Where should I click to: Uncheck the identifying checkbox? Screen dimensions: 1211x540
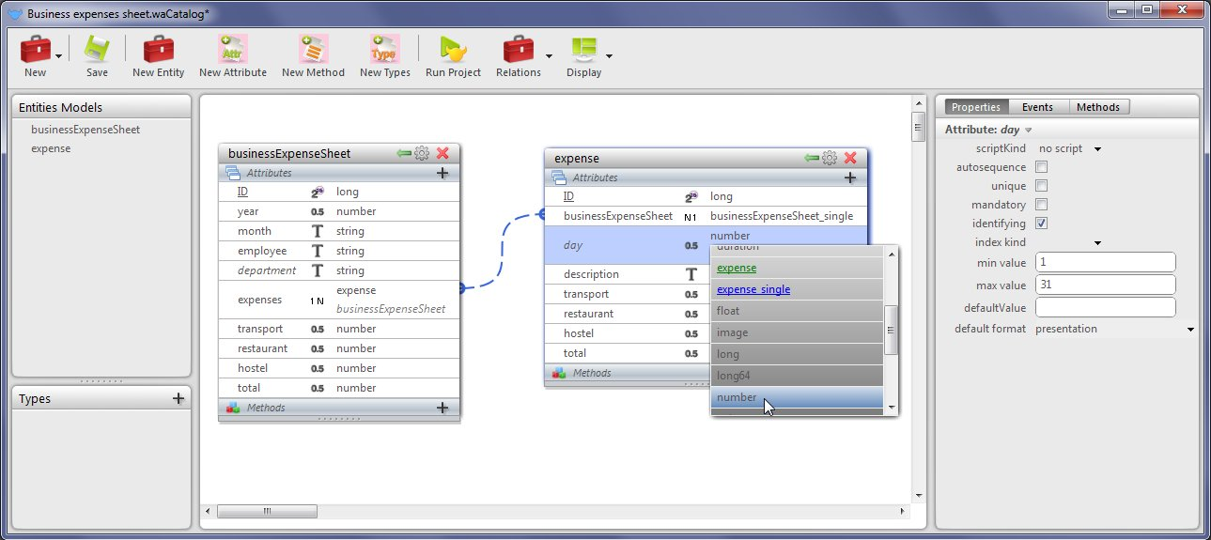1041,224
